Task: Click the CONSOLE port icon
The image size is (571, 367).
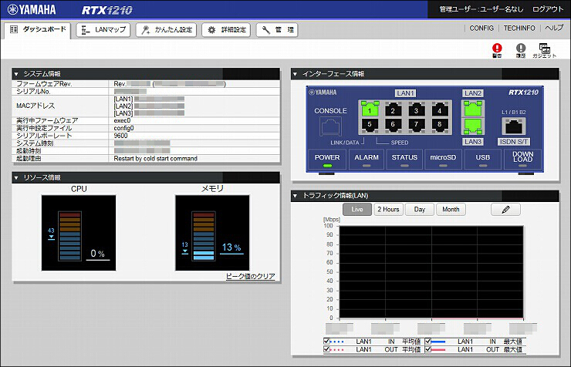Action: coord(330,126)
